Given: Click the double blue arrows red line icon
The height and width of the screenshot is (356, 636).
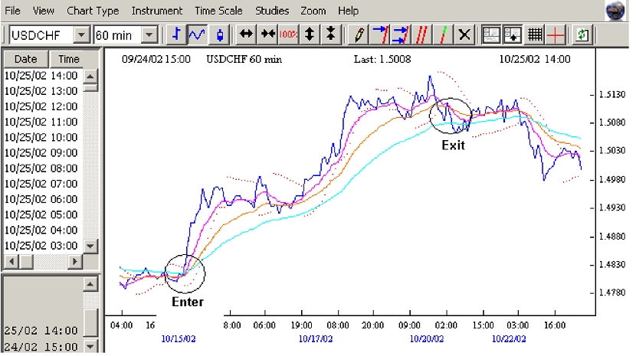Looking at the screenshot, I should pos(402,34).
